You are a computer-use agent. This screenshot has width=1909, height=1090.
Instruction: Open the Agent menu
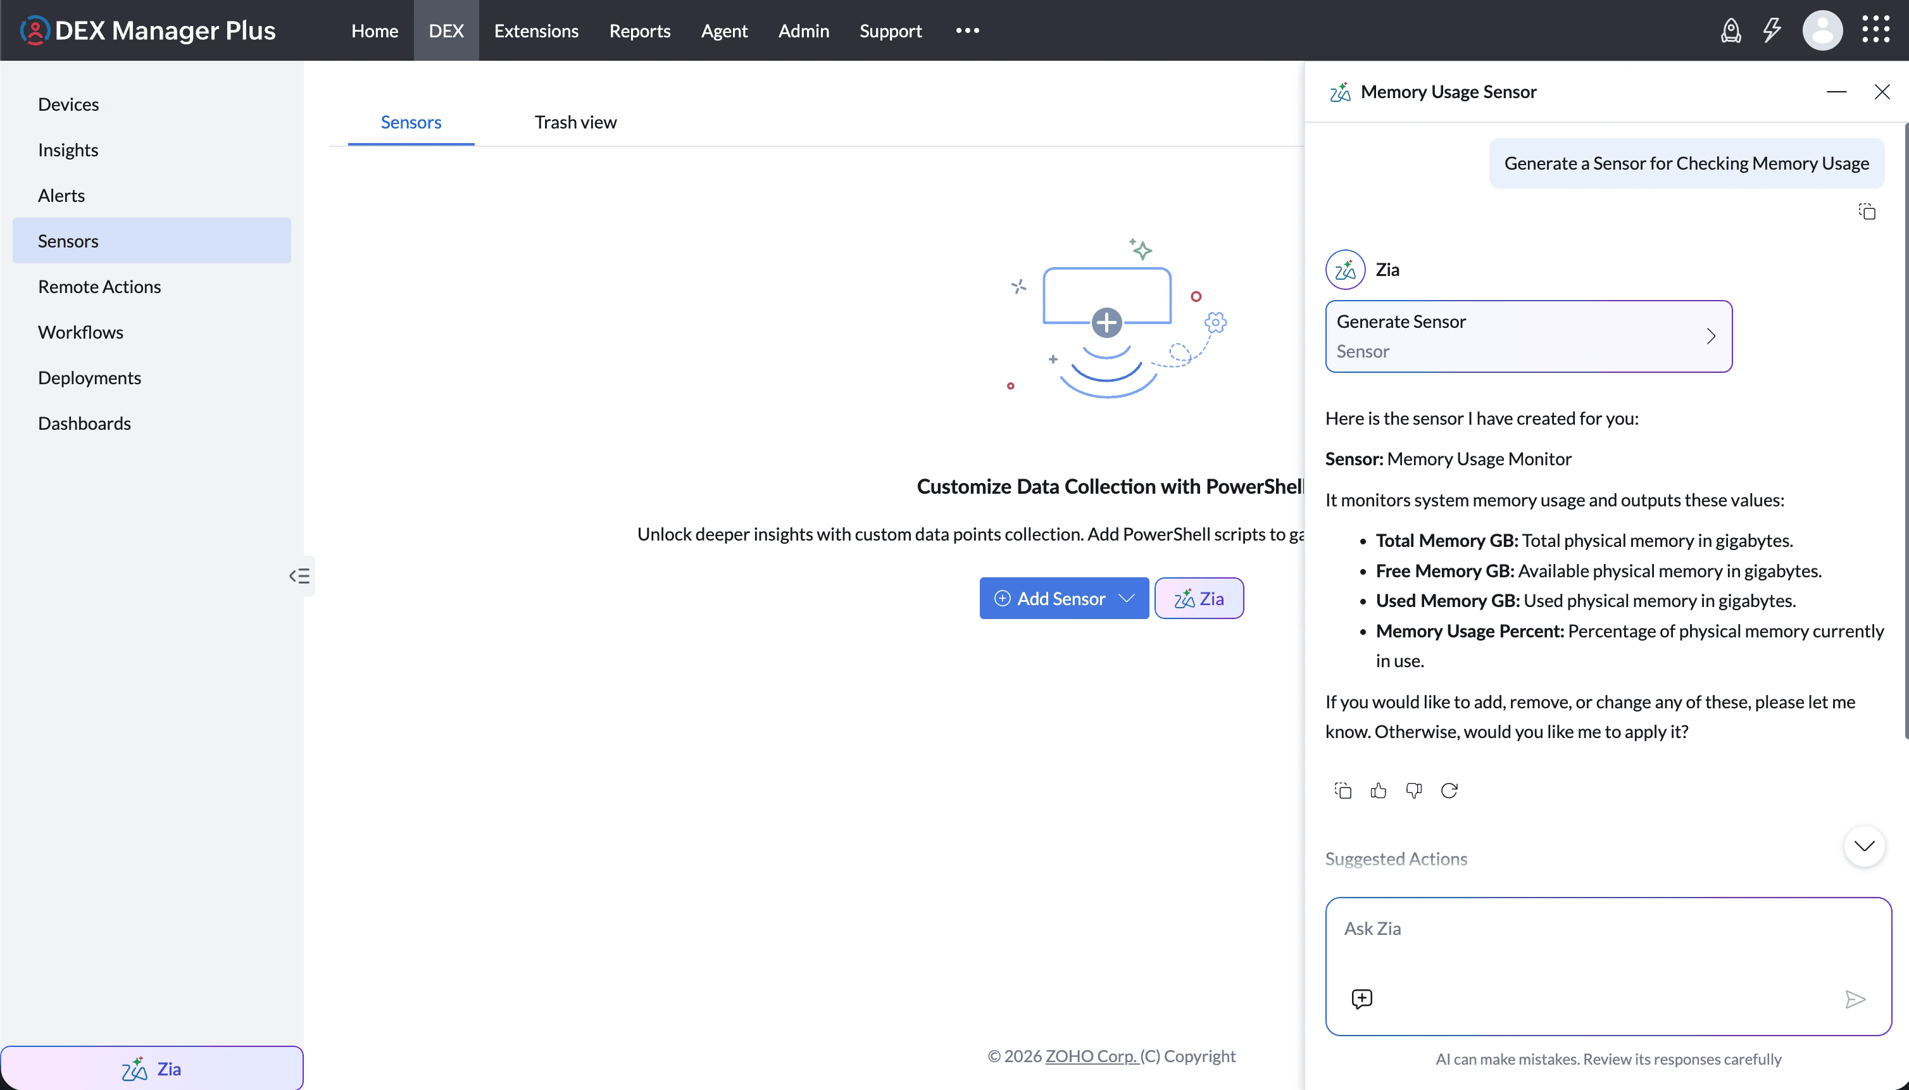(725, 30)
